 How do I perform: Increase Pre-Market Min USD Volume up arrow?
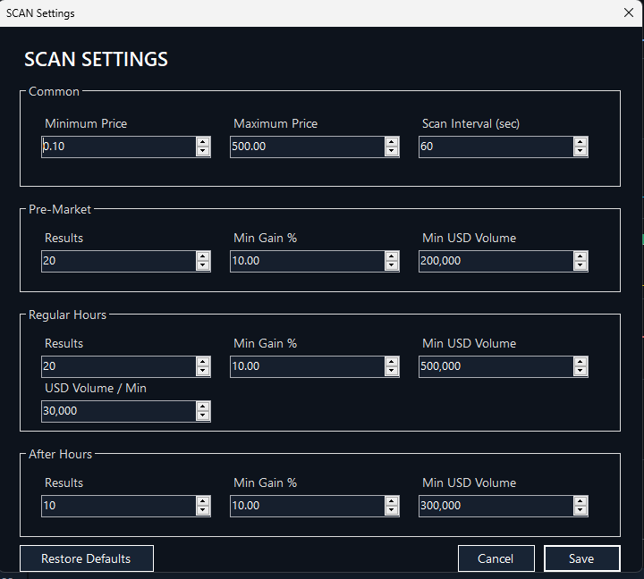click(x=580, y=256)
